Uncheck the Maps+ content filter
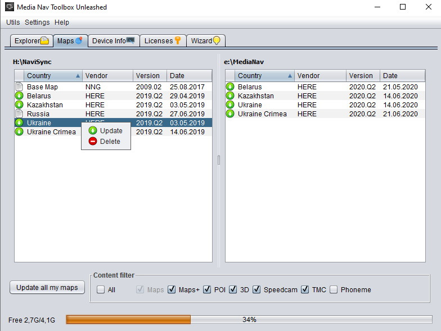The image size is (441, 331). click(x=172, y=289)
